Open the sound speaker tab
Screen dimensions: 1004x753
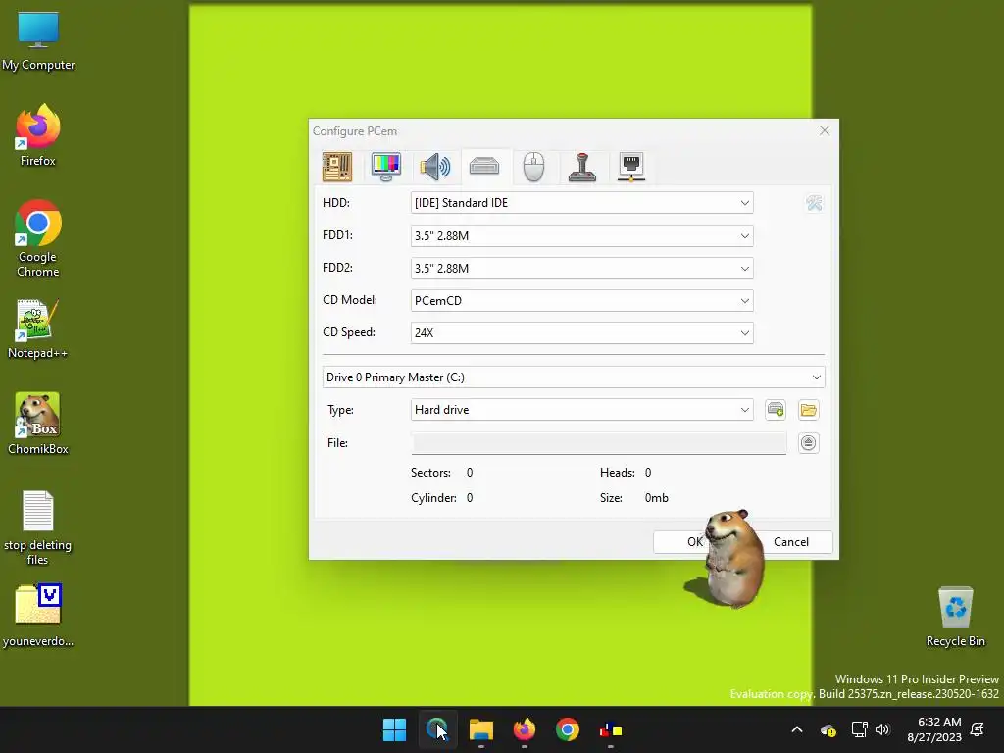435,167
